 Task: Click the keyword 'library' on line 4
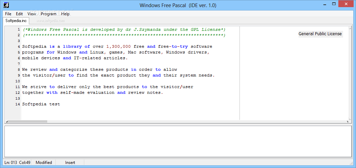pos(72,47)
